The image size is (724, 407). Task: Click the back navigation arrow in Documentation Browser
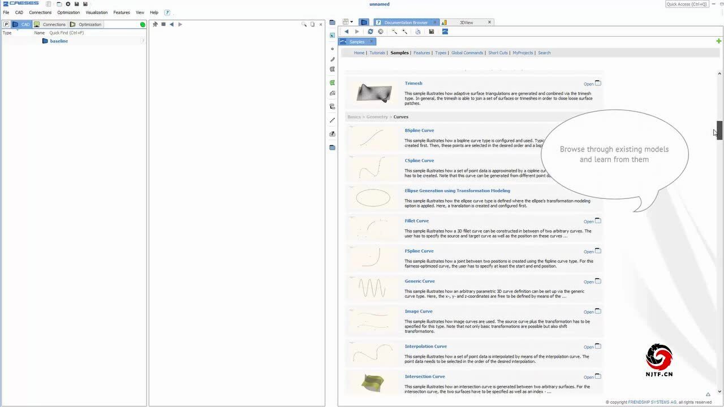point(346,32)
